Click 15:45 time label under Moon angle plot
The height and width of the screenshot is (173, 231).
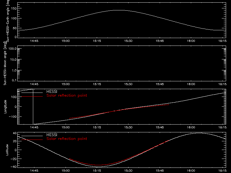160,84
